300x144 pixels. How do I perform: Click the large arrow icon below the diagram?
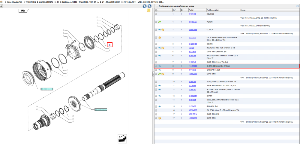(x=122, y=139)
